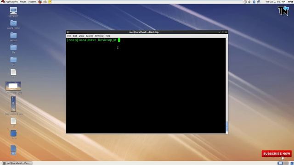
Task: Select the TN folder on the desktop
Action: tap(13, 49)
